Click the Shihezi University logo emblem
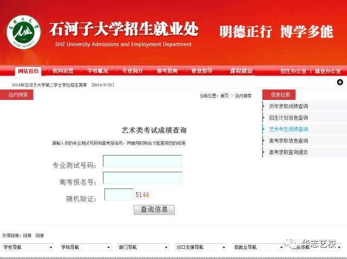Viewport: 347px width, 259px height. click(x=24, y=32)
